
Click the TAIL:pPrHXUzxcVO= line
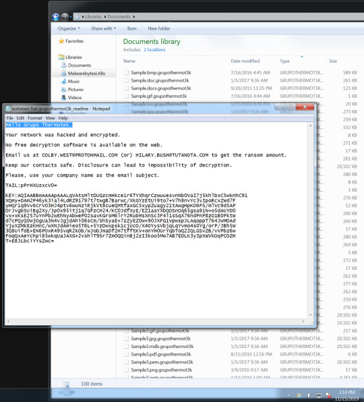31,185
